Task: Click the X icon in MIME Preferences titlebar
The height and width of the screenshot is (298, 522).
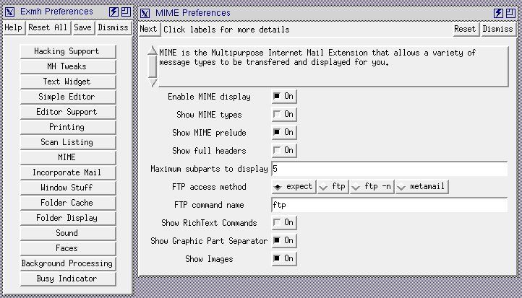Action: [x=145, y=13]
